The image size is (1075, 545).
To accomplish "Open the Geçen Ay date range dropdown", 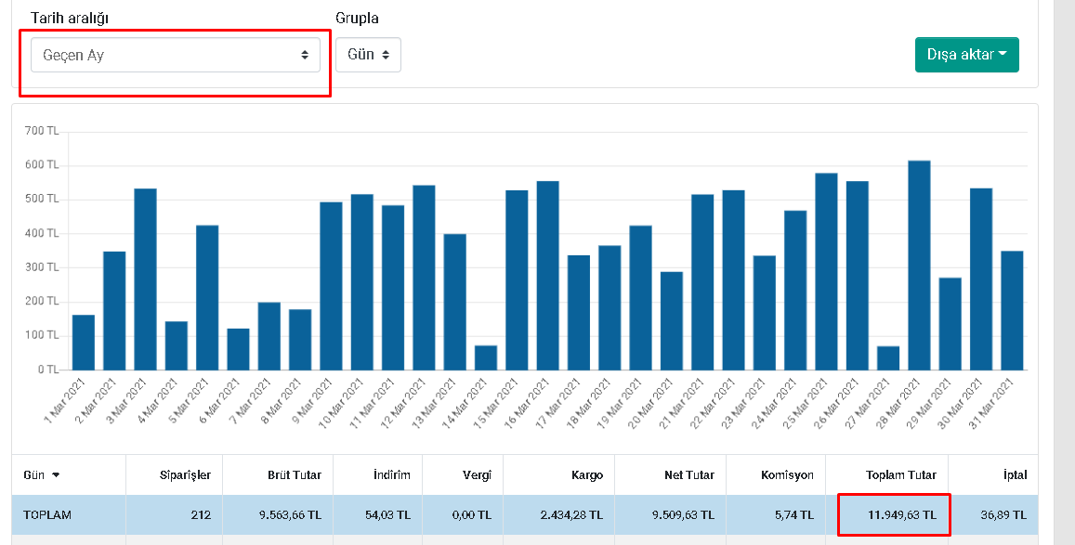I will tap(175, 55).
